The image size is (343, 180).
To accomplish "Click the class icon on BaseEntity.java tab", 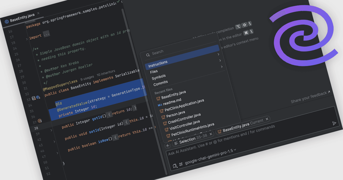I will [x=7, y=21].
